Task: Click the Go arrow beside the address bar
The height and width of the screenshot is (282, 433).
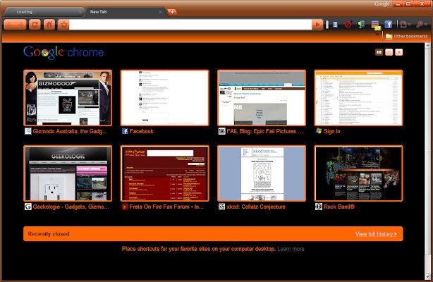Action: coord(317,25)
